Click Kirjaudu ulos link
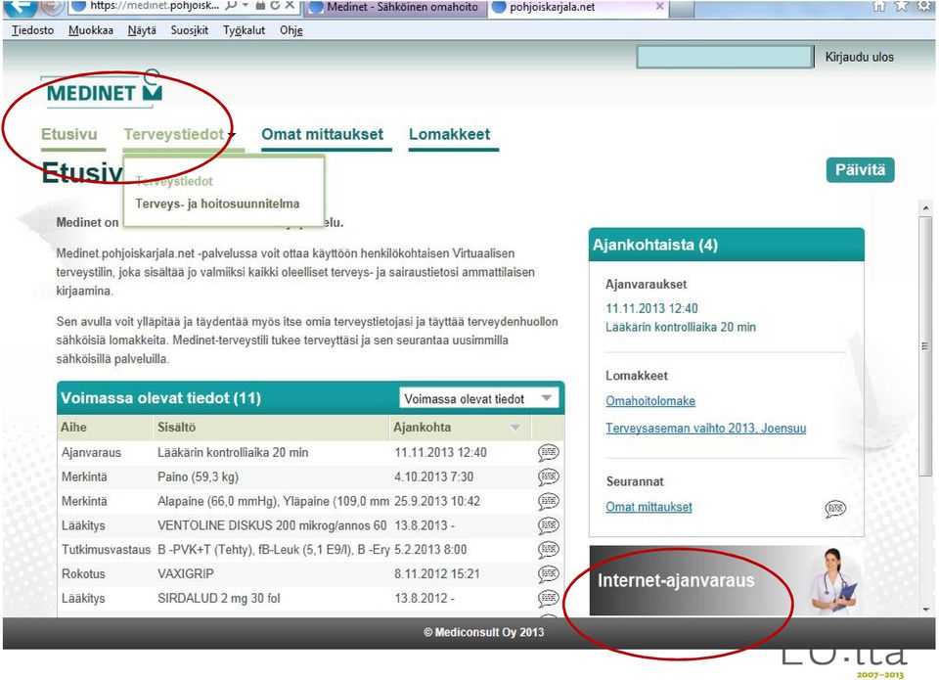939x680 pixels. 860,57
